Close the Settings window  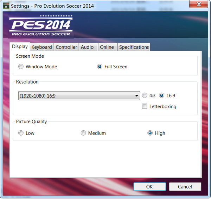tap(199, 4)
